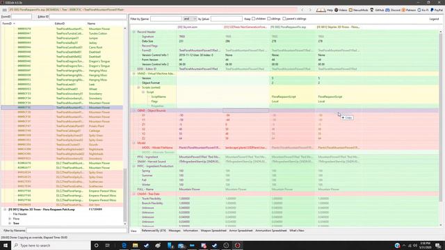445x250 pixels.
Task: Open File Explorer from the taskbar
Action: pos(136,245)
